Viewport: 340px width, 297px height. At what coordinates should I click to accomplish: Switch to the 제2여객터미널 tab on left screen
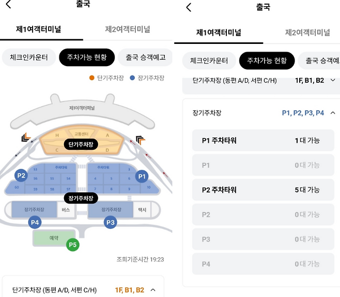point(127,29)
